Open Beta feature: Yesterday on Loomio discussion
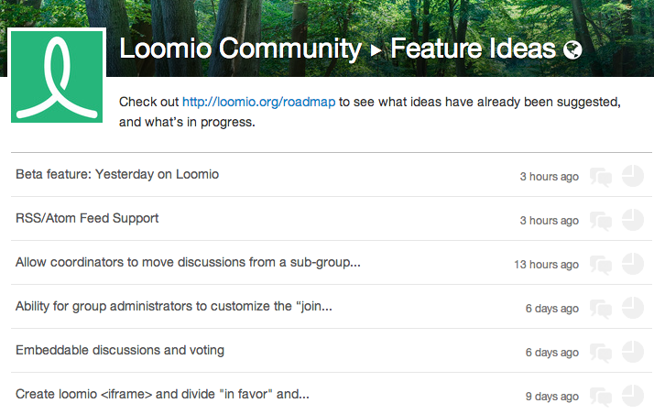Viewport: 654px width, 414px height. 117,174
